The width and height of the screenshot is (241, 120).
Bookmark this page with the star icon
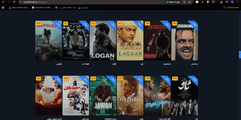point(189,2)
